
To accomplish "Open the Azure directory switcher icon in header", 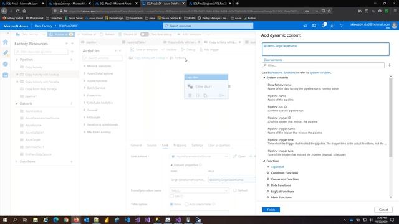I will [314, 26].
